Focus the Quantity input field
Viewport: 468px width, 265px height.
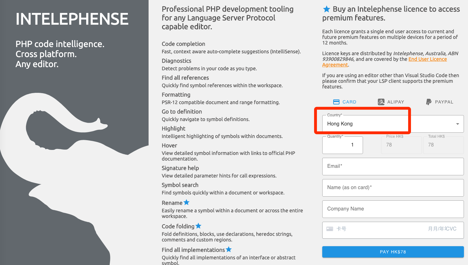coord(342,145)
